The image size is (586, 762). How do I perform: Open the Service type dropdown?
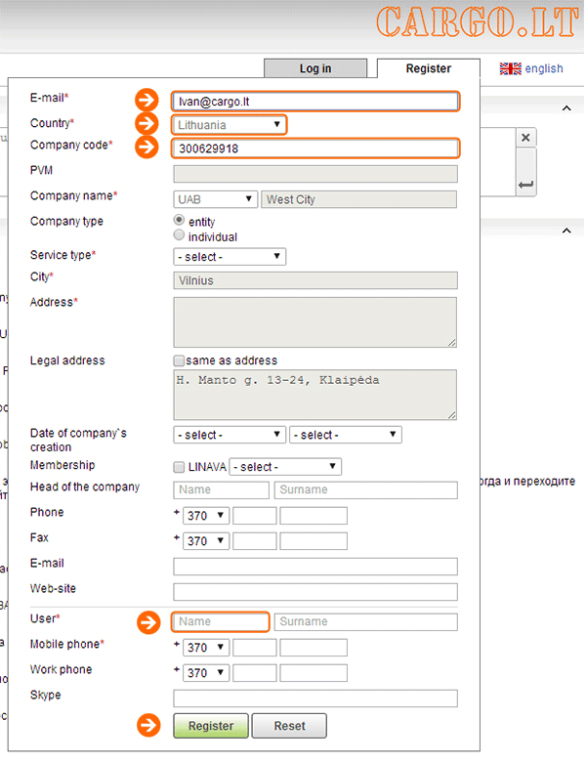click(x=230, y=257)
